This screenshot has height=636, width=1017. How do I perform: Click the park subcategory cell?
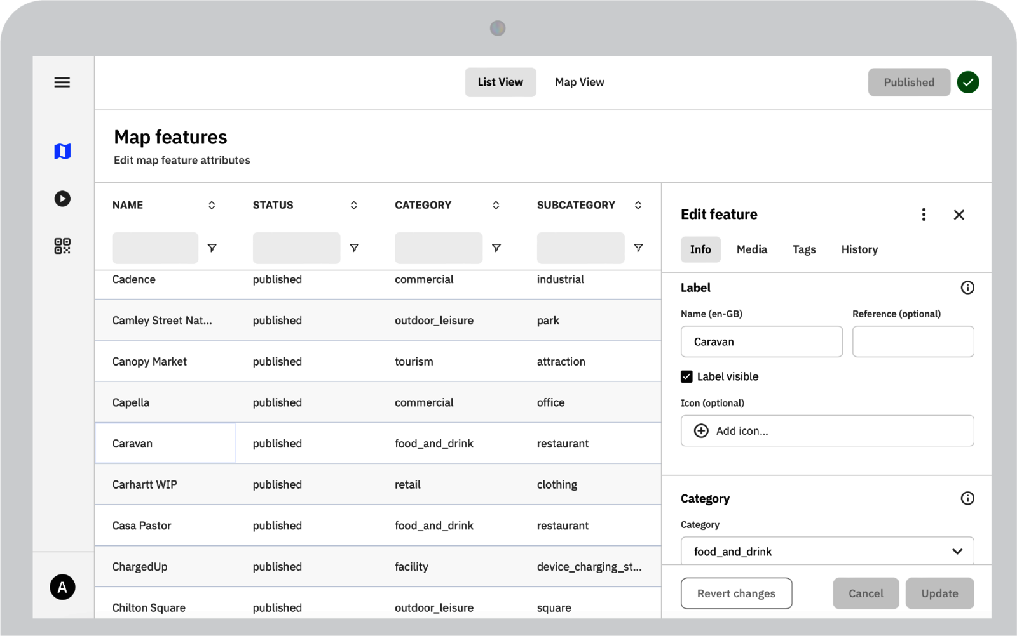click(x=548, y=321)
